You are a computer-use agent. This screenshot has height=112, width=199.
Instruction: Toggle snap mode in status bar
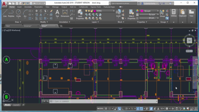point(109,109)
